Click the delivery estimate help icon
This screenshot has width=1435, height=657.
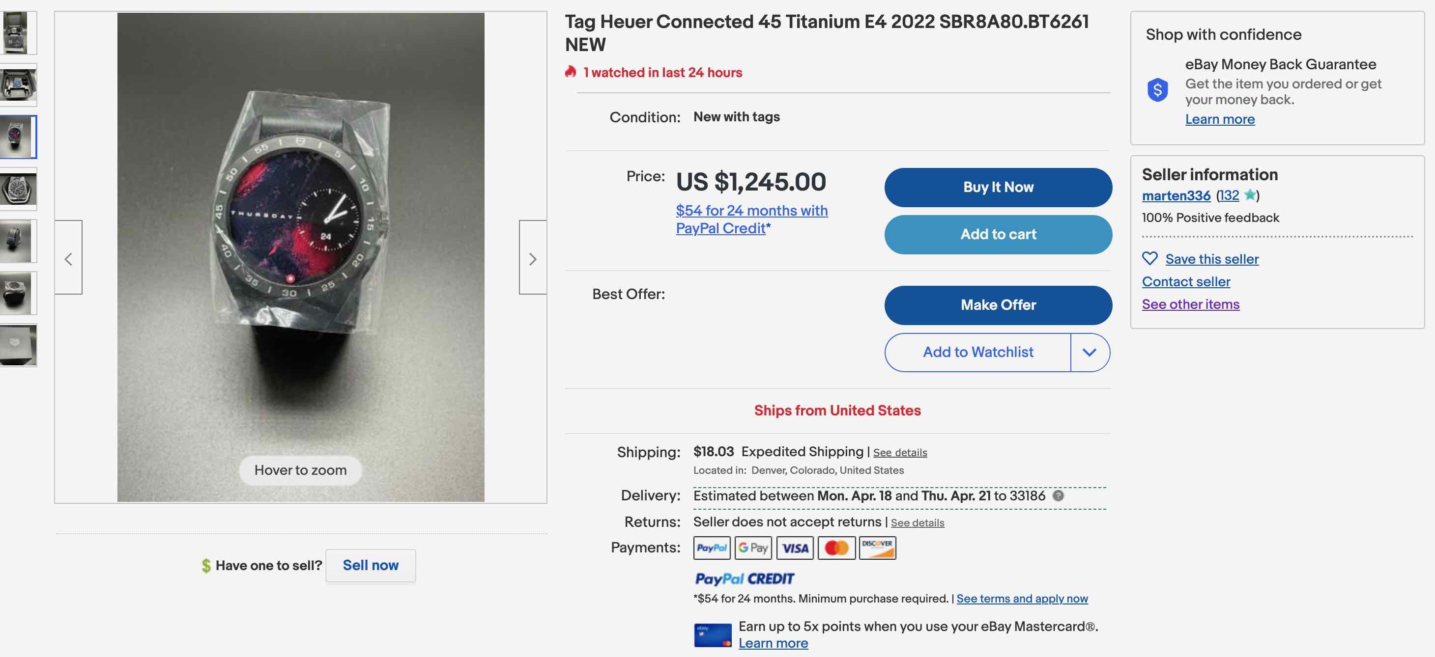pos(1058,495)
